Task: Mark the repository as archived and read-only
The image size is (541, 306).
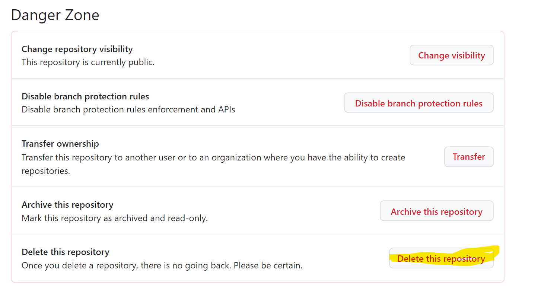Action: [436, 211]
